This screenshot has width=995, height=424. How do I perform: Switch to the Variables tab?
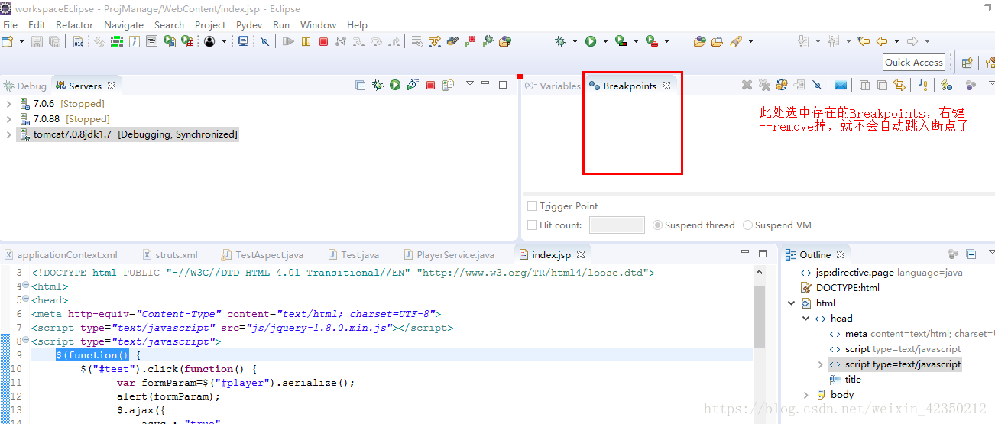click(x=553, y=86)
